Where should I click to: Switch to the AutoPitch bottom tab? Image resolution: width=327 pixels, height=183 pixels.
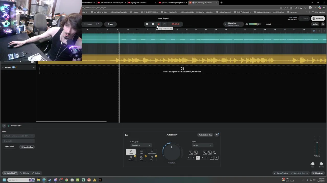coord(10,173)
